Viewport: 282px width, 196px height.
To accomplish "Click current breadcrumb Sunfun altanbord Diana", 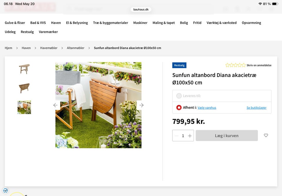I will (x=127, y=48).
